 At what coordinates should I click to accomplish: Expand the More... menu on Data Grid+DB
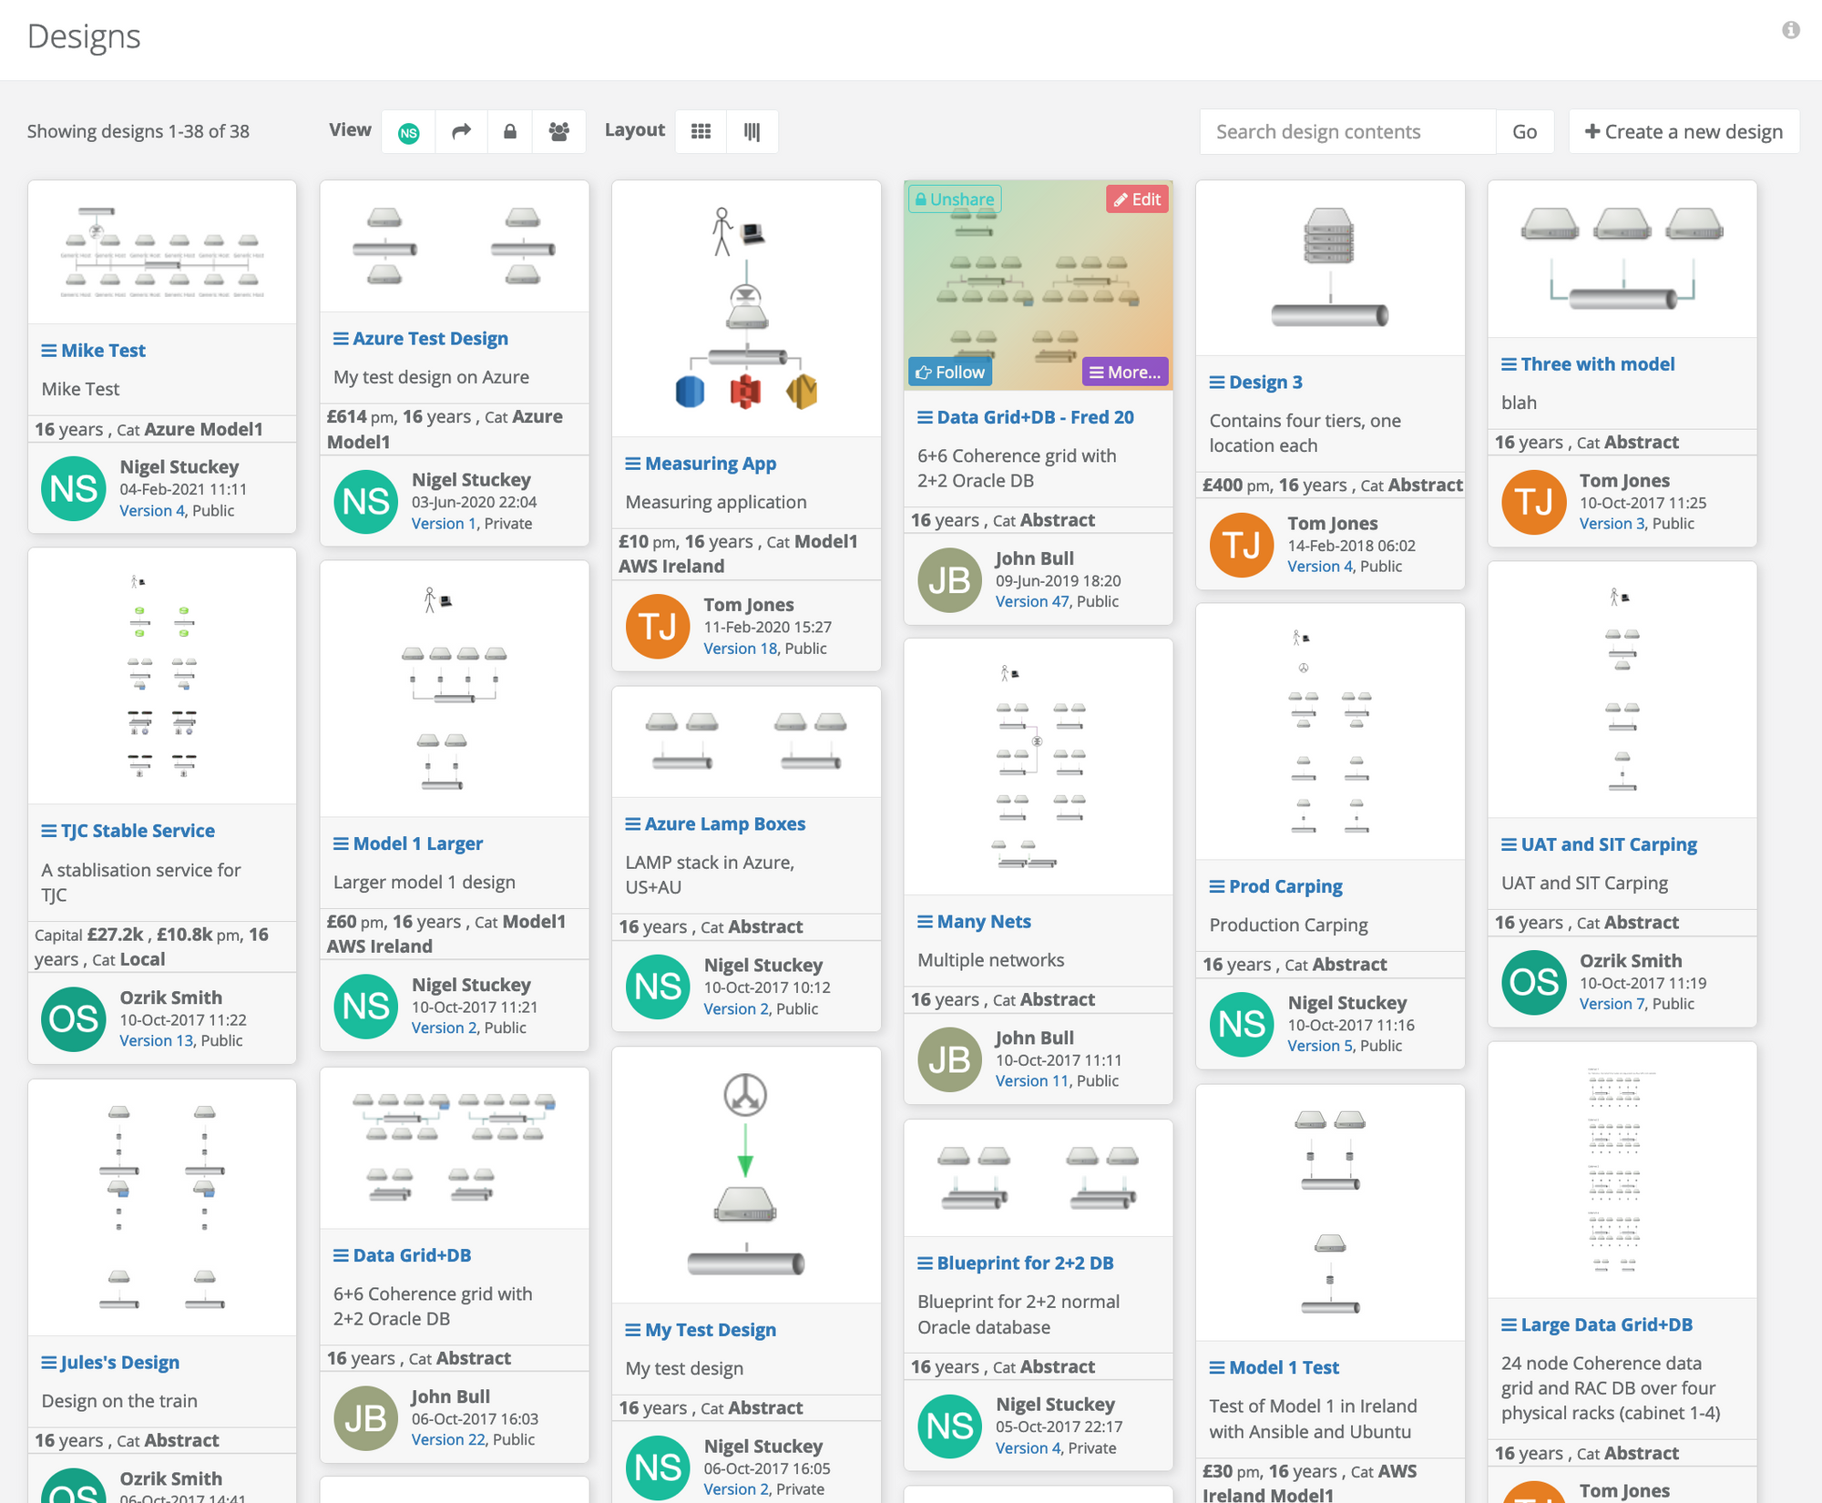(1125, 372)
